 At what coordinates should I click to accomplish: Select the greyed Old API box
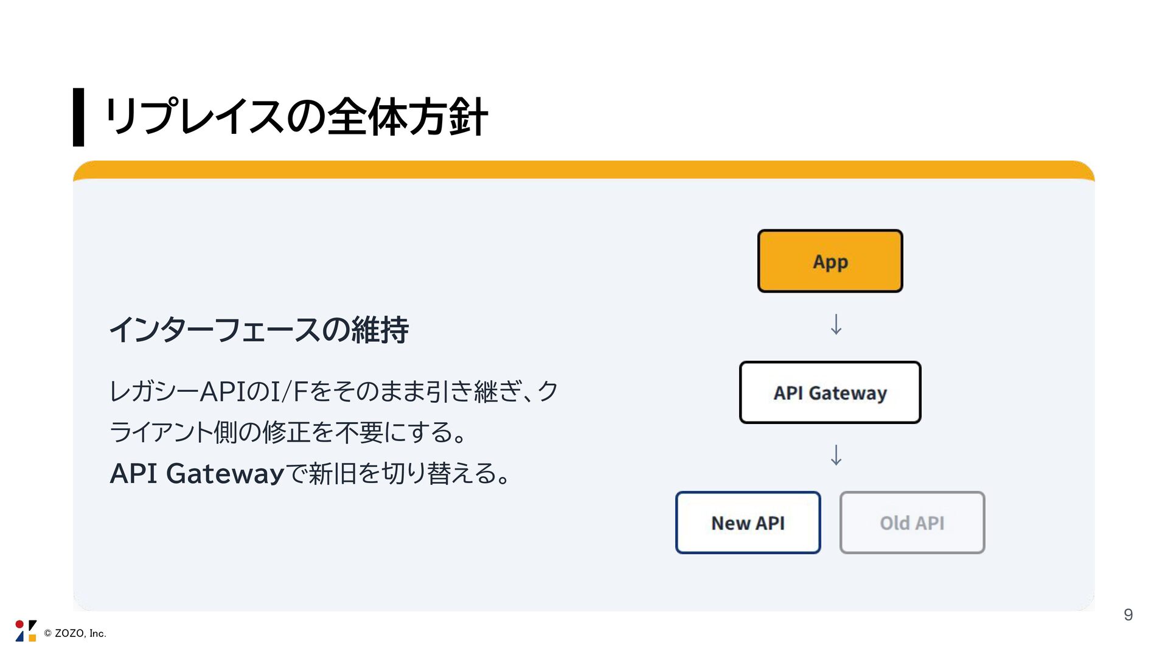[x=912, y=523]
